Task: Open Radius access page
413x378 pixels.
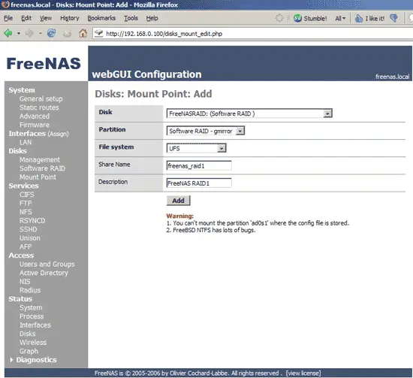Action: click(x=30, y=290)
